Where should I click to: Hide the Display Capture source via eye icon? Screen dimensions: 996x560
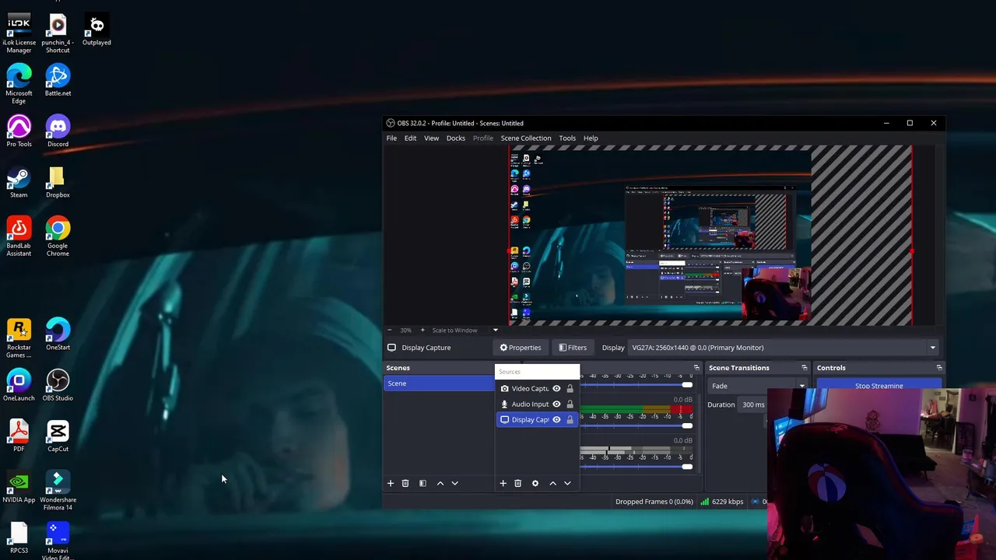556,419
